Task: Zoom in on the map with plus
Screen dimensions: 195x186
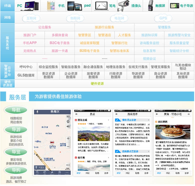Action: pyautogui.click(x=68, y=138)
